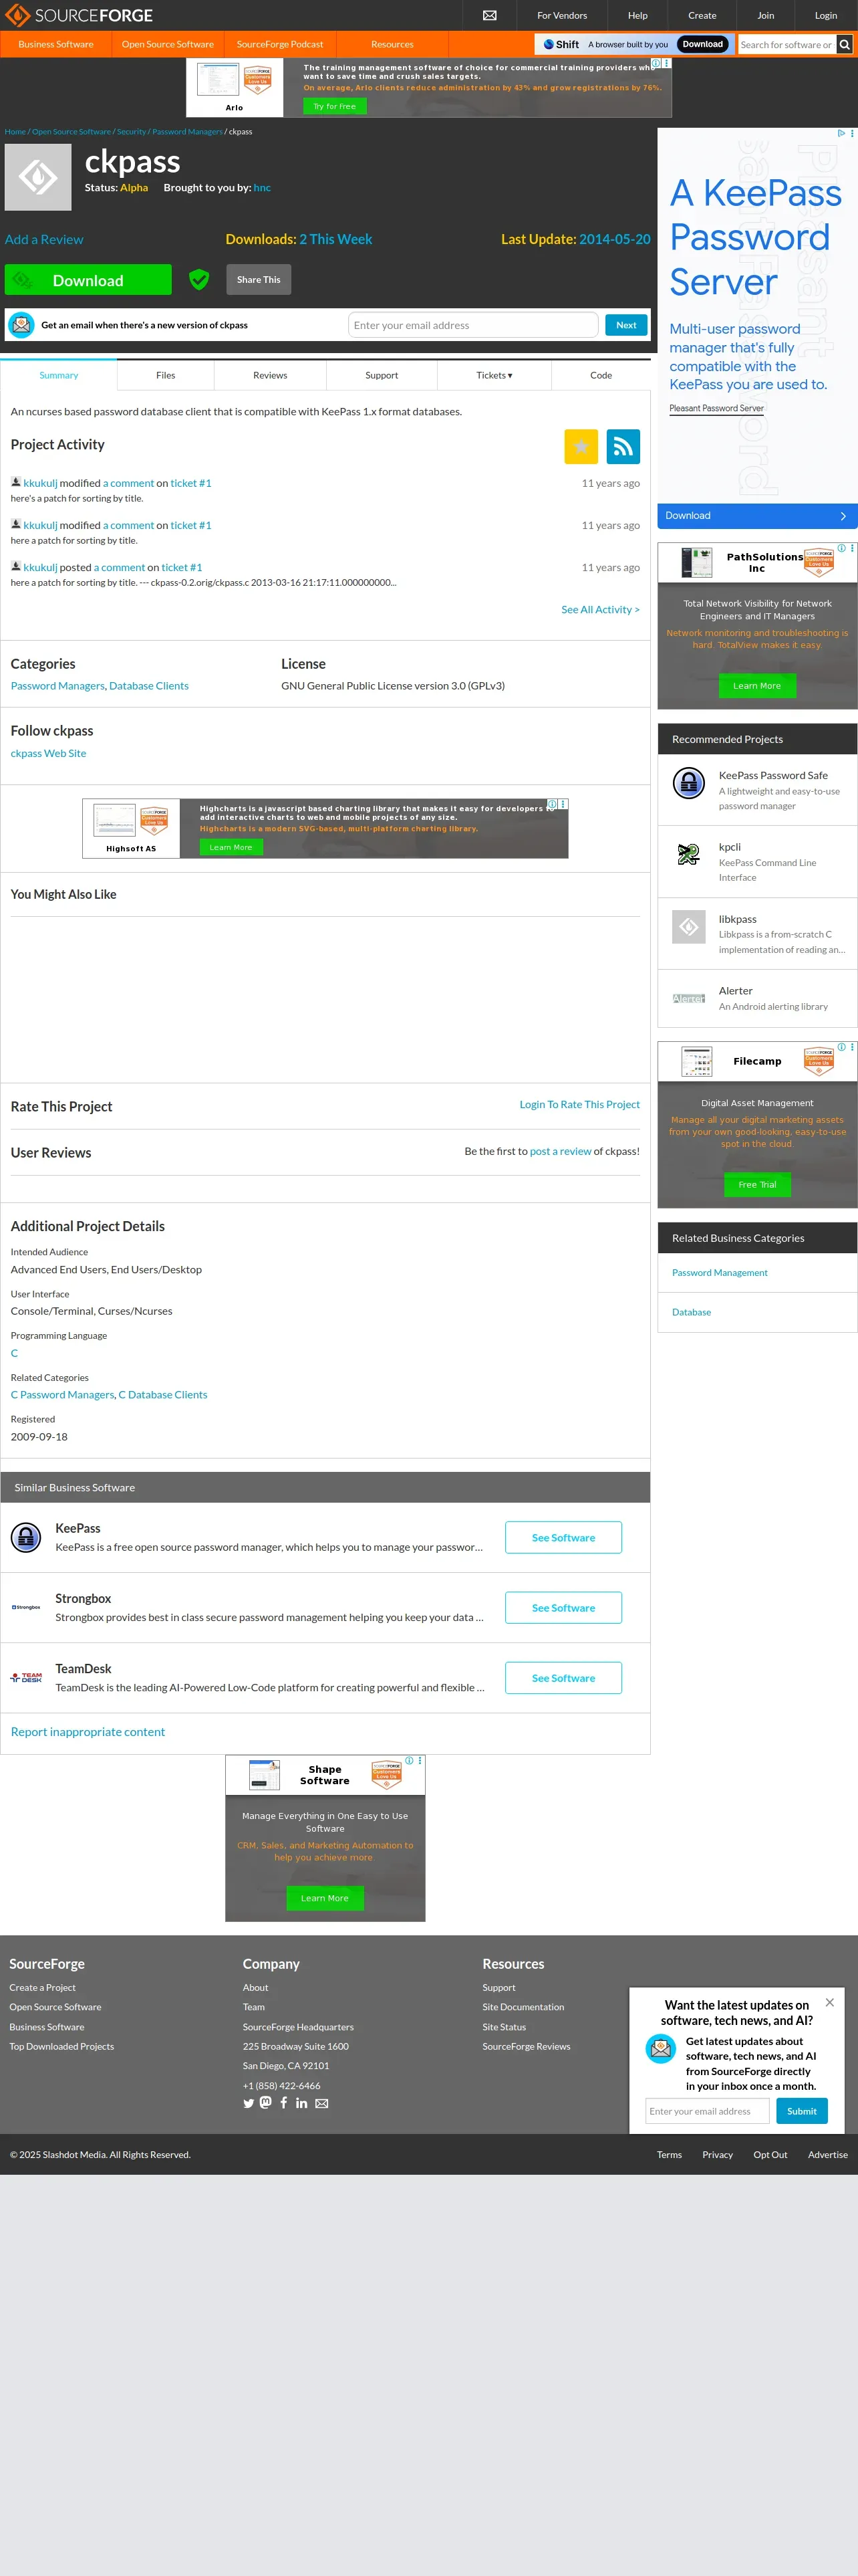The image size is (858, 2576).
Task: Click Report inappropriate content link
Action: tap(88, 1731)
